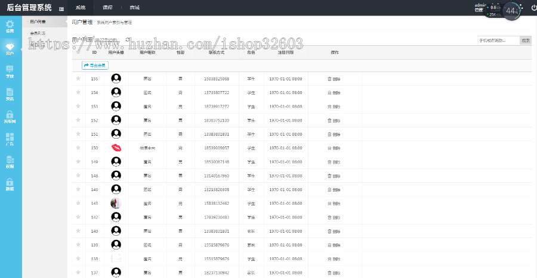Switch to the 课程 top tab

point(107,8)
